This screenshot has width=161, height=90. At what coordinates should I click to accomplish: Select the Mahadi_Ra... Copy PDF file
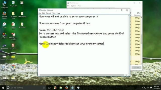(x=13, y=37)
